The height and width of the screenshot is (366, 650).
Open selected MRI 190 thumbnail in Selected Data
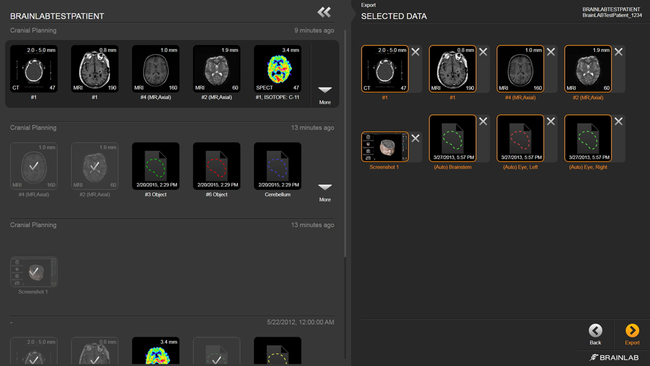tap(453, 69)
